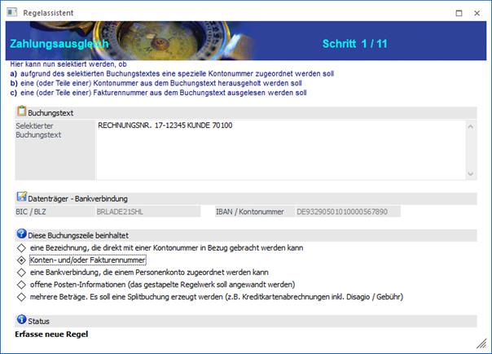Click the 'Schritt 1 / 11' step indicator

(x=358, y=42)
